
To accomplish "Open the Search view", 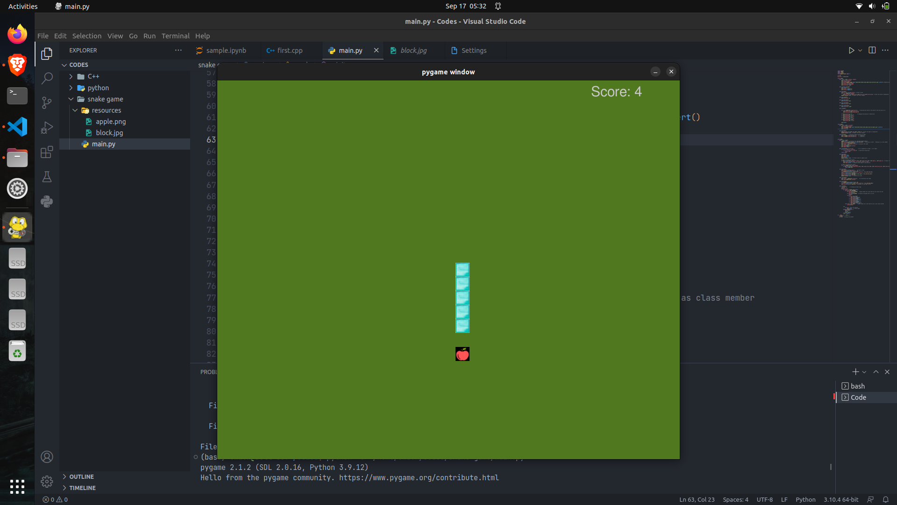I will (x=47, y=78).
